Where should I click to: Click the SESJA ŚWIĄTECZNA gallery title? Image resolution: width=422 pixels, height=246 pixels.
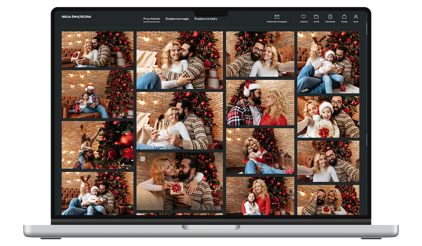coord(76,17)
